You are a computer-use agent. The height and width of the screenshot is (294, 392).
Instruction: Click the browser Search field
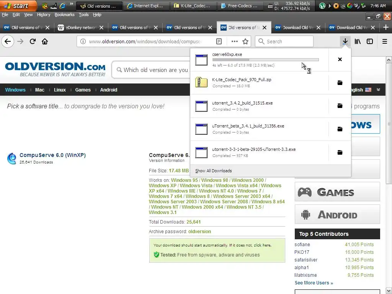coord(284,41)
